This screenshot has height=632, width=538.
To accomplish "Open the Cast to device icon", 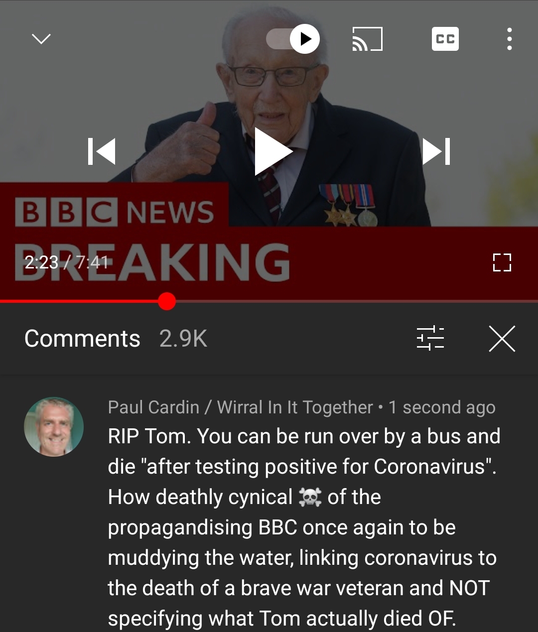I will (x=368, y=39).
